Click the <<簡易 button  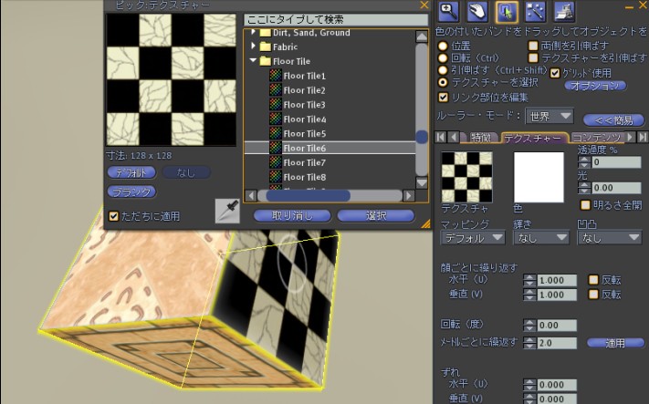tap(613, 120)
